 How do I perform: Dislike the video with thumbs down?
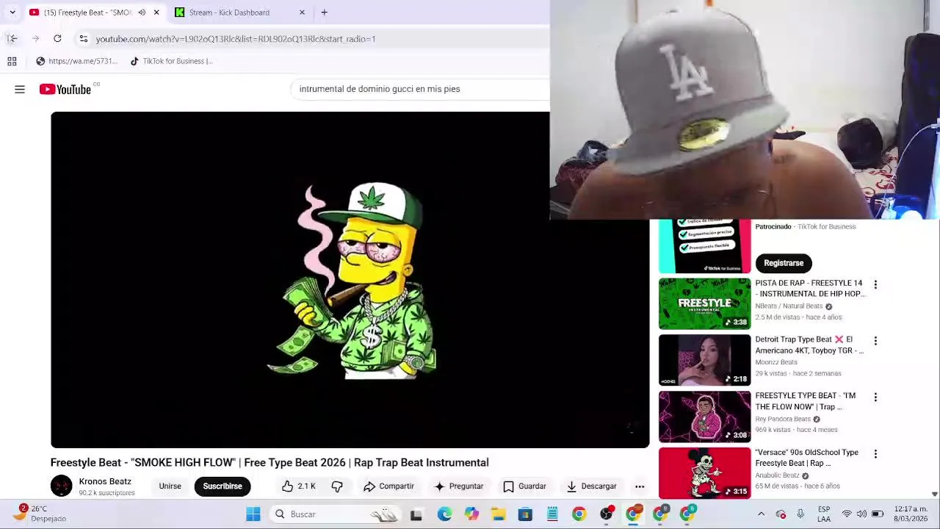pyautogui.click(x=337, y=486)
